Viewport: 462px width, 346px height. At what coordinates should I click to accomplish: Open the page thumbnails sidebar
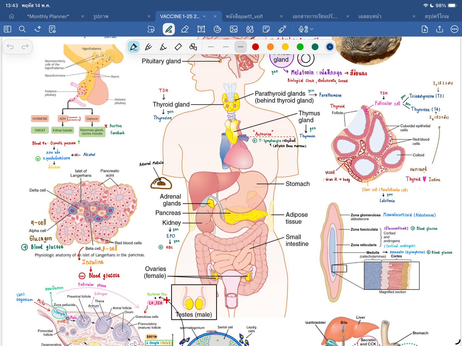(x=8, y=29)
